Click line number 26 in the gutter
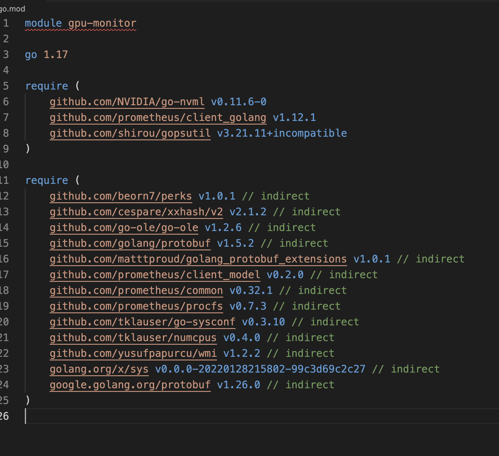The width and height of the screenshot is (499, 456). click(4, 416)
